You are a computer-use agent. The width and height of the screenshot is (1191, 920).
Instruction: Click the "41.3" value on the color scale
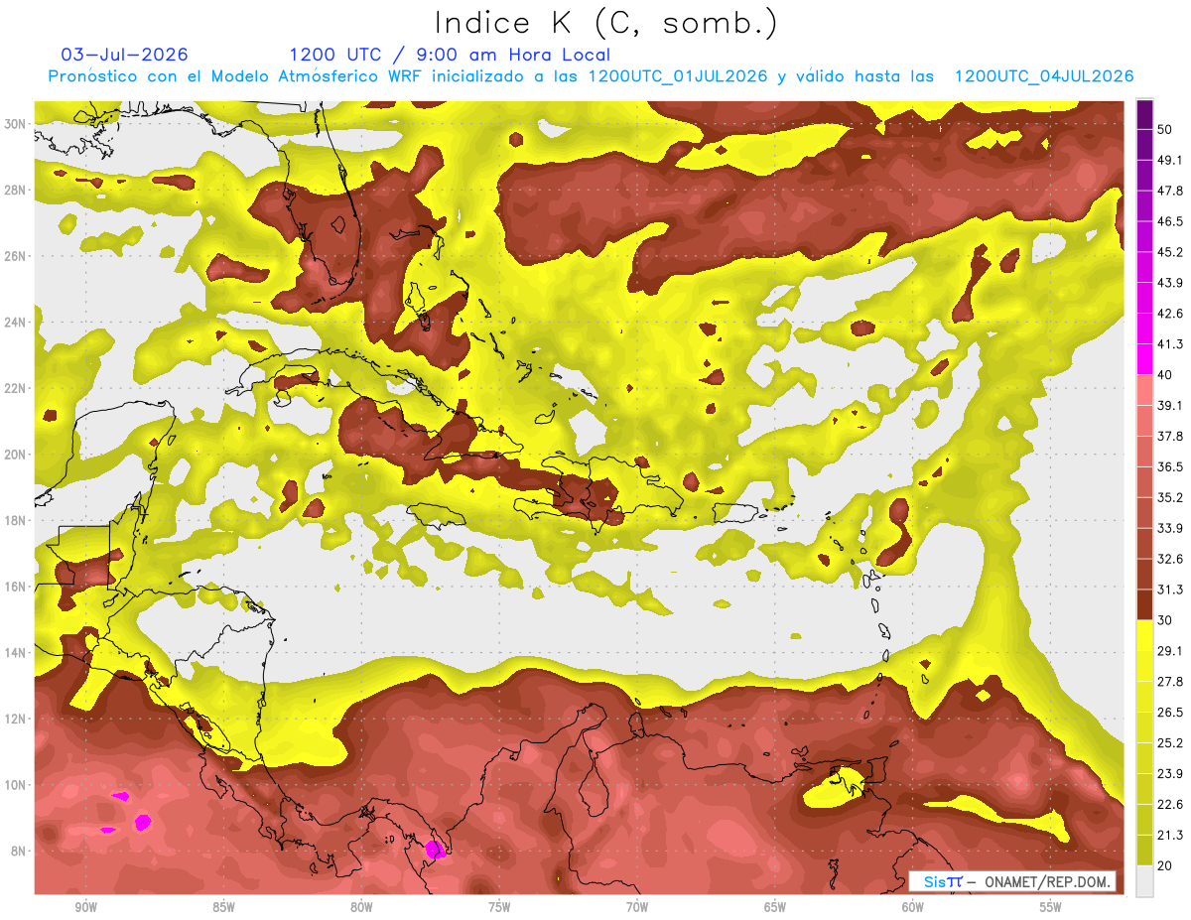click(x=1171, y=344)
